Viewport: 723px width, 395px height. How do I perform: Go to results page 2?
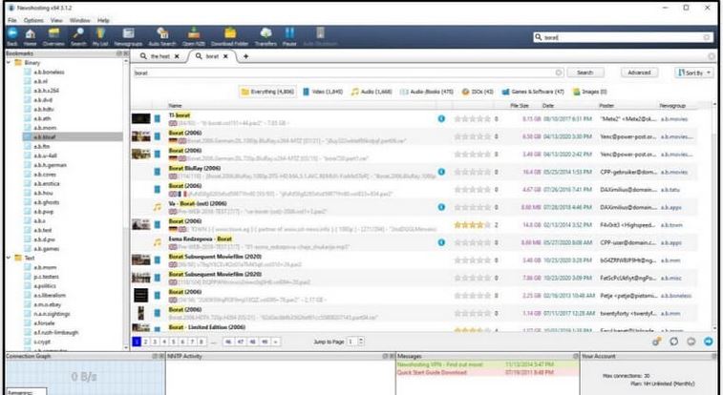point(146,342)
